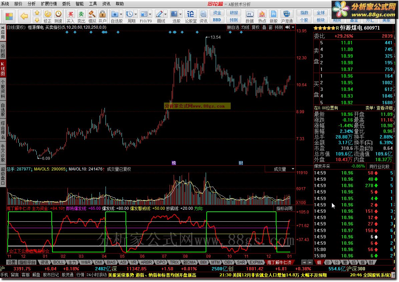Click the 数据 PE data icon
This screenshot has width=399, height=282.
pos(250,14)
